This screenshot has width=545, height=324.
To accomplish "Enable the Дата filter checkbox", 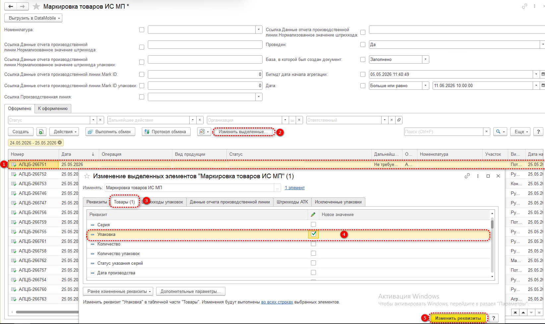I will (363, 86).
